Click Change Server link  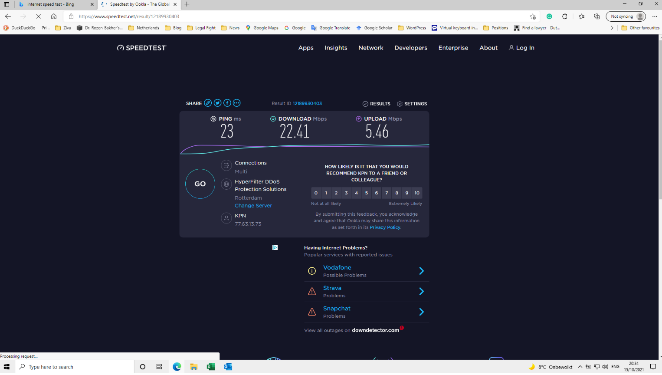(253, 206)
